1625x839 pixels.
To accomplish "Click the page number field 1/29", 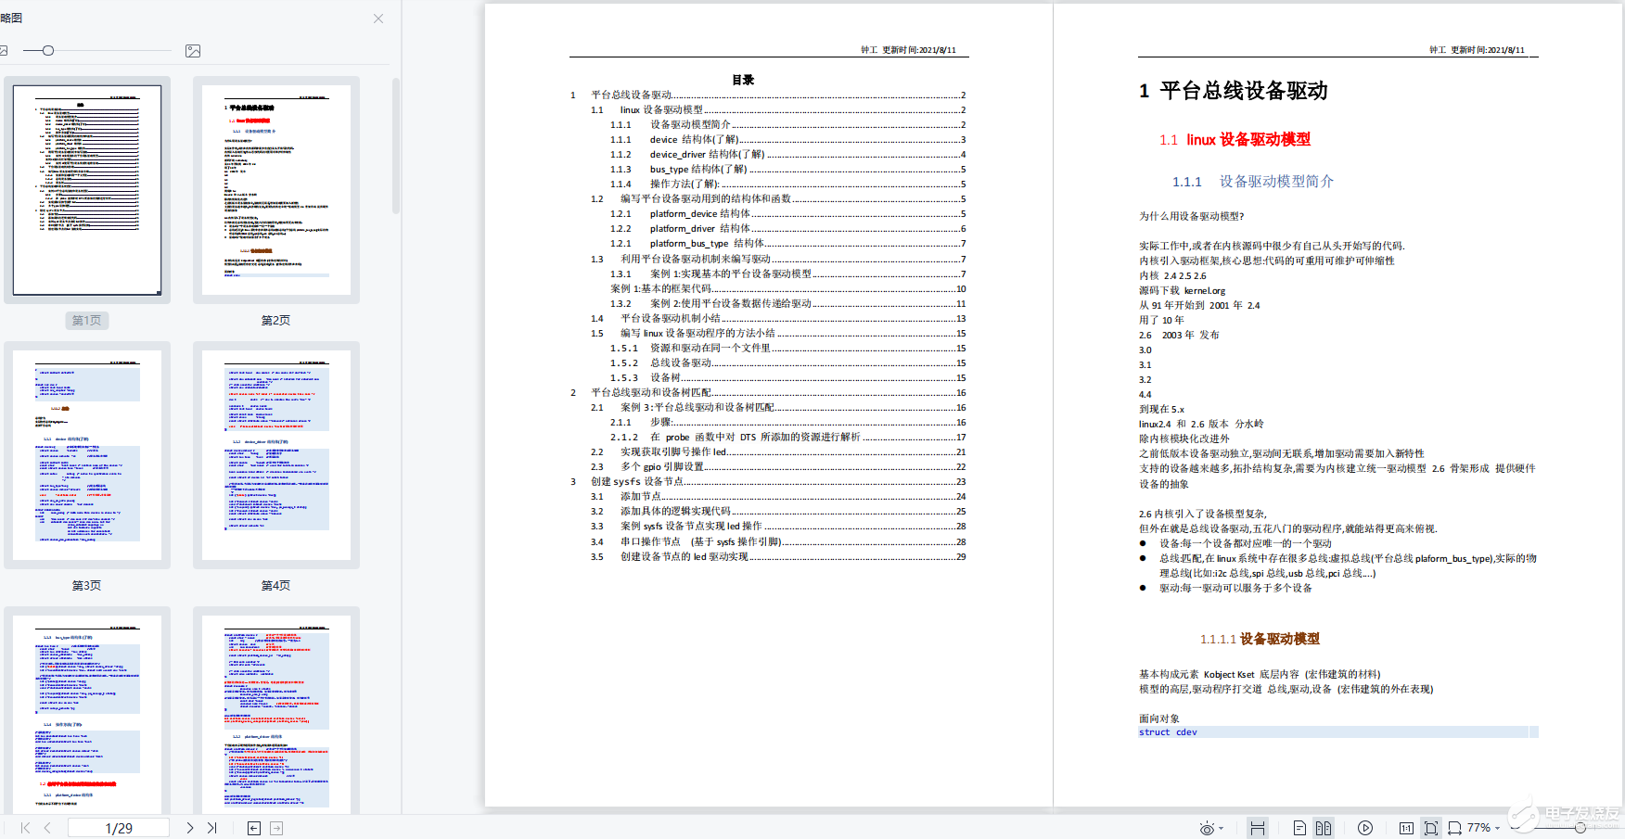I will [119, 828].
